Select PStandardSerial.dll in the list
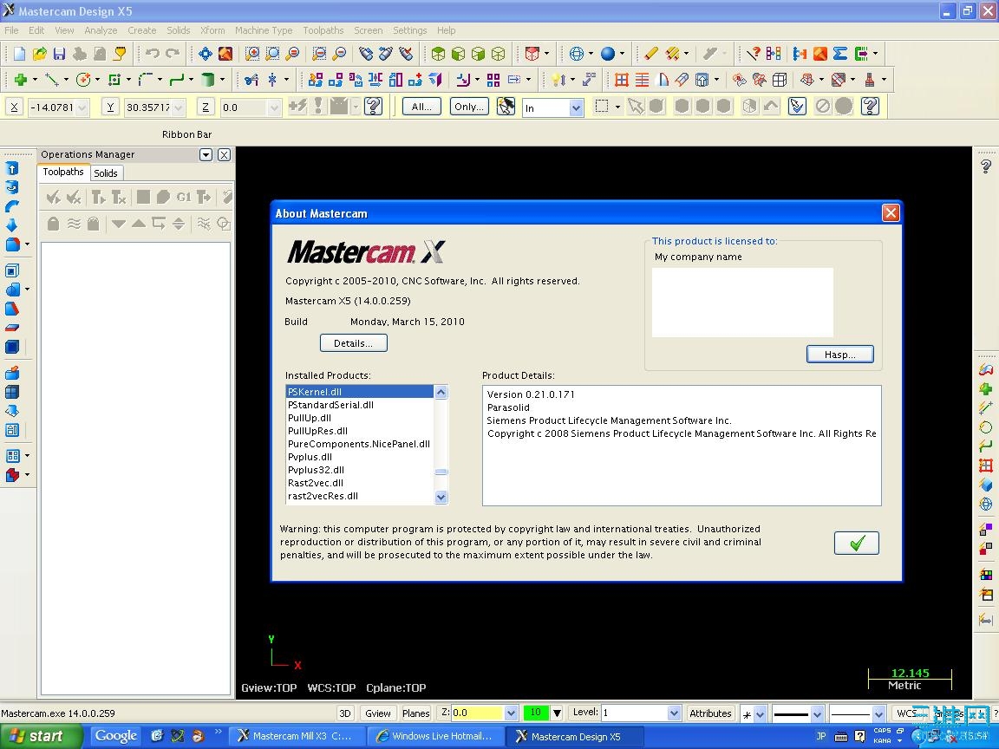Image resolution: width=999 pixels, height=749 pixels. pyautogui.click(x=330, y=405)
